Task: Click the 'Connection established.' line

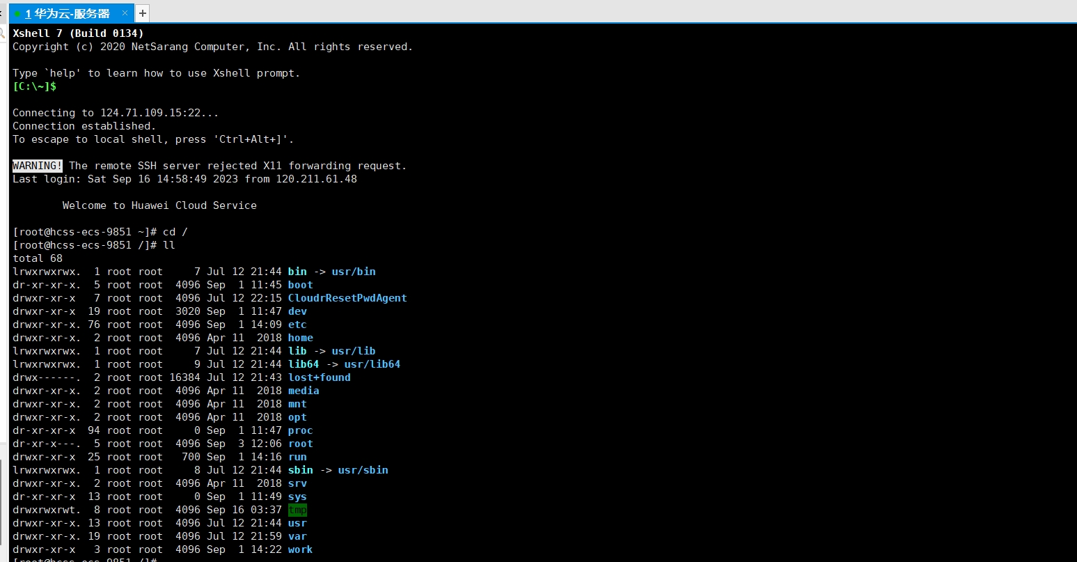Action: [x=84, y=126]
